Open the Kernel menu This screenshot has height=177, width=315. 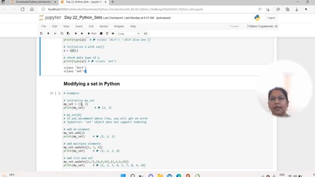click(x=104, y=26)
